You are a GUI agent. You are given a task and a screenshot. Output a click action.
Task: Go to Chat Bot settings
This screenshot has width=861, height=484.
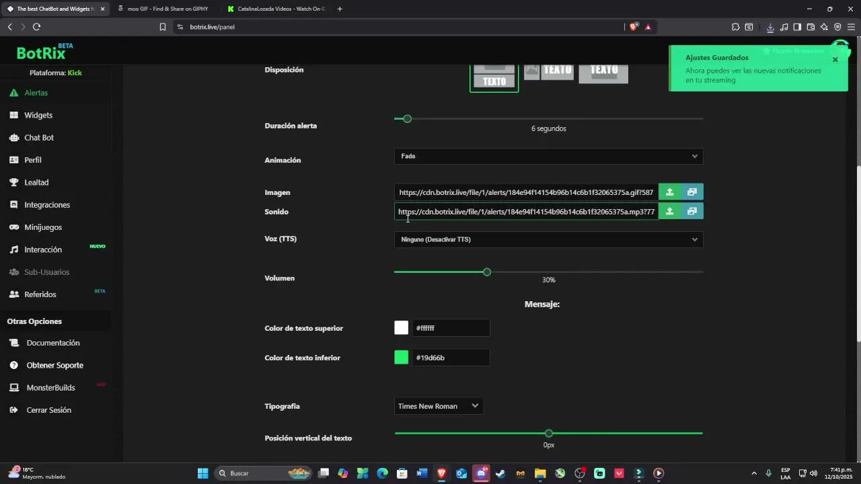click(39, 137)
